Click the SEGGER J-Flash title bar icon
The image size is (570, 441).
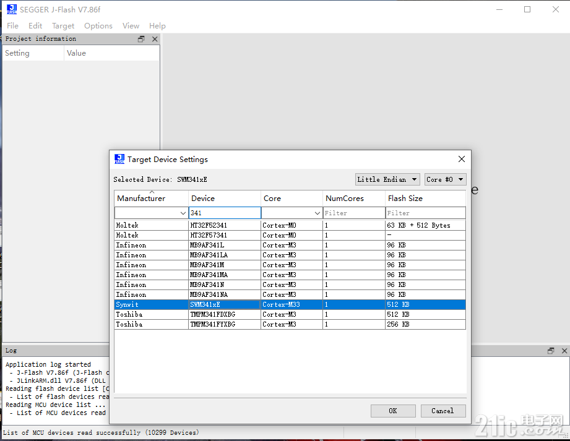(x=12, y=9)
